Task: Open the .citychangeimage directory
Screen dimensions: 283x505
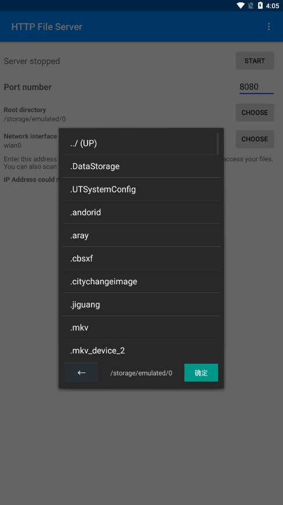Action: click(x=141, y=281)
